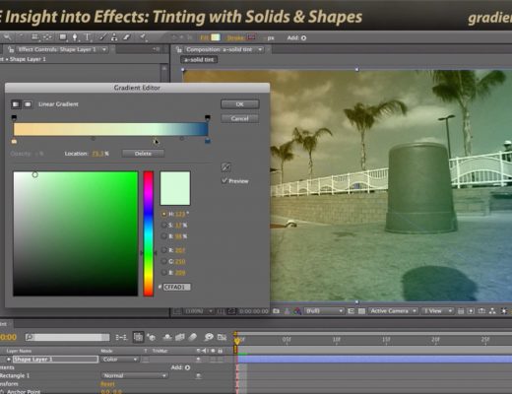This screenshot has width=512, height=394.
Task: Click the timeline search magnifier icon
Action: coord(30,337)
